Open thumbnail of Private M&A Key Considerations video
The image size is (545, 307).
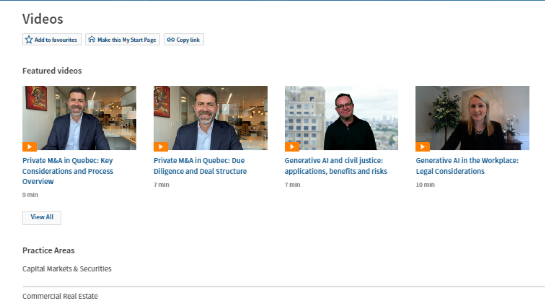point(79,118)
